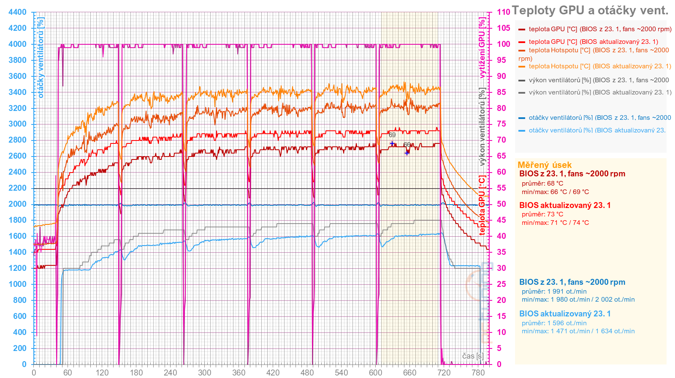
Task: Click left axis tick '2000'
Action: 17,204
